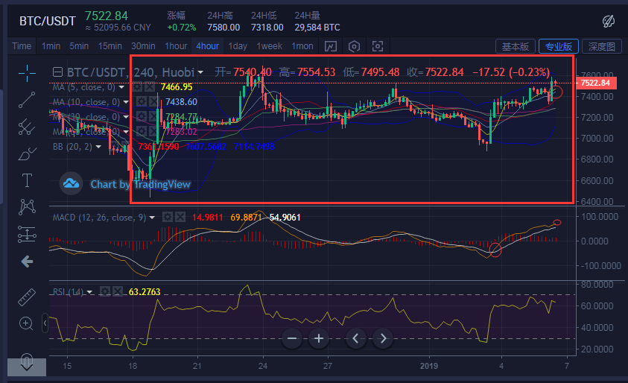The width and height of the screenshot is (628, 383).
Task: Activate the zoom-in magnifier tool
Action: point(26,323)
